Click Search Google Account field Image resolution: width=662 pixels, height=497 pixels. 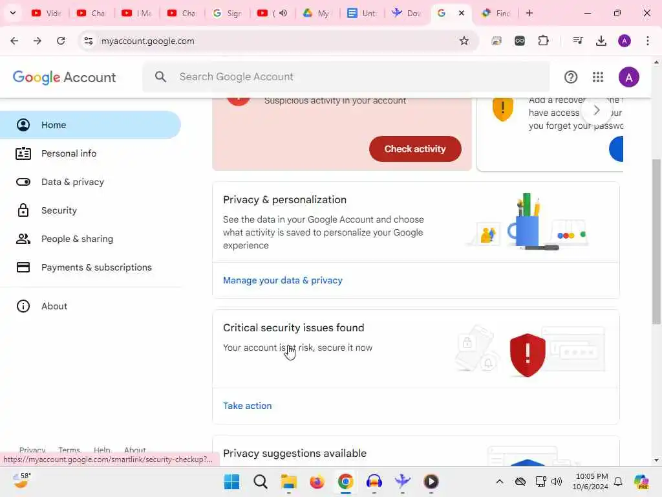[x=347, y=77]
